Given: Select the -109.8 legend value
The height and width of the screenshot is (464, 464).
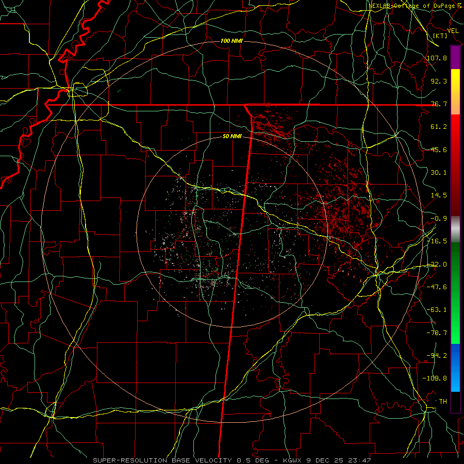Looking at the screenshot, I should (435, 378).
